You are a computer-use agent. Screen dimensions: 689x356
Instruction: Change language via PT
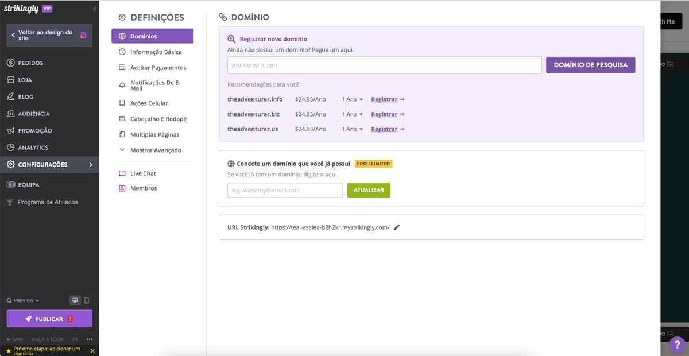coord(75,339)
